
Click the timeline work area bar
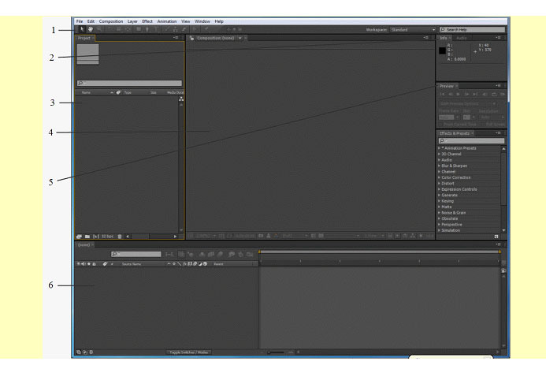click(380, 252)
